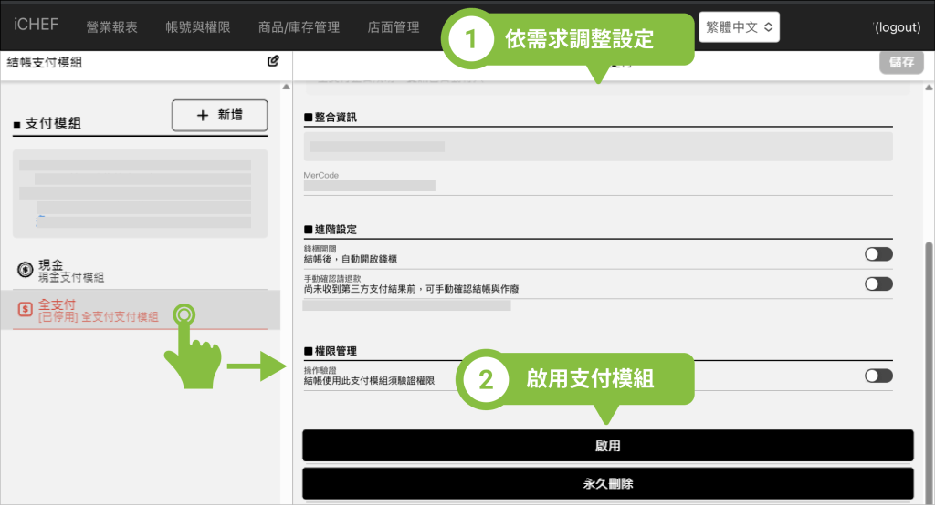Click the cash coin icon next to 現金
This screenshot has width=935, height=505.
[x=25, y=270]
